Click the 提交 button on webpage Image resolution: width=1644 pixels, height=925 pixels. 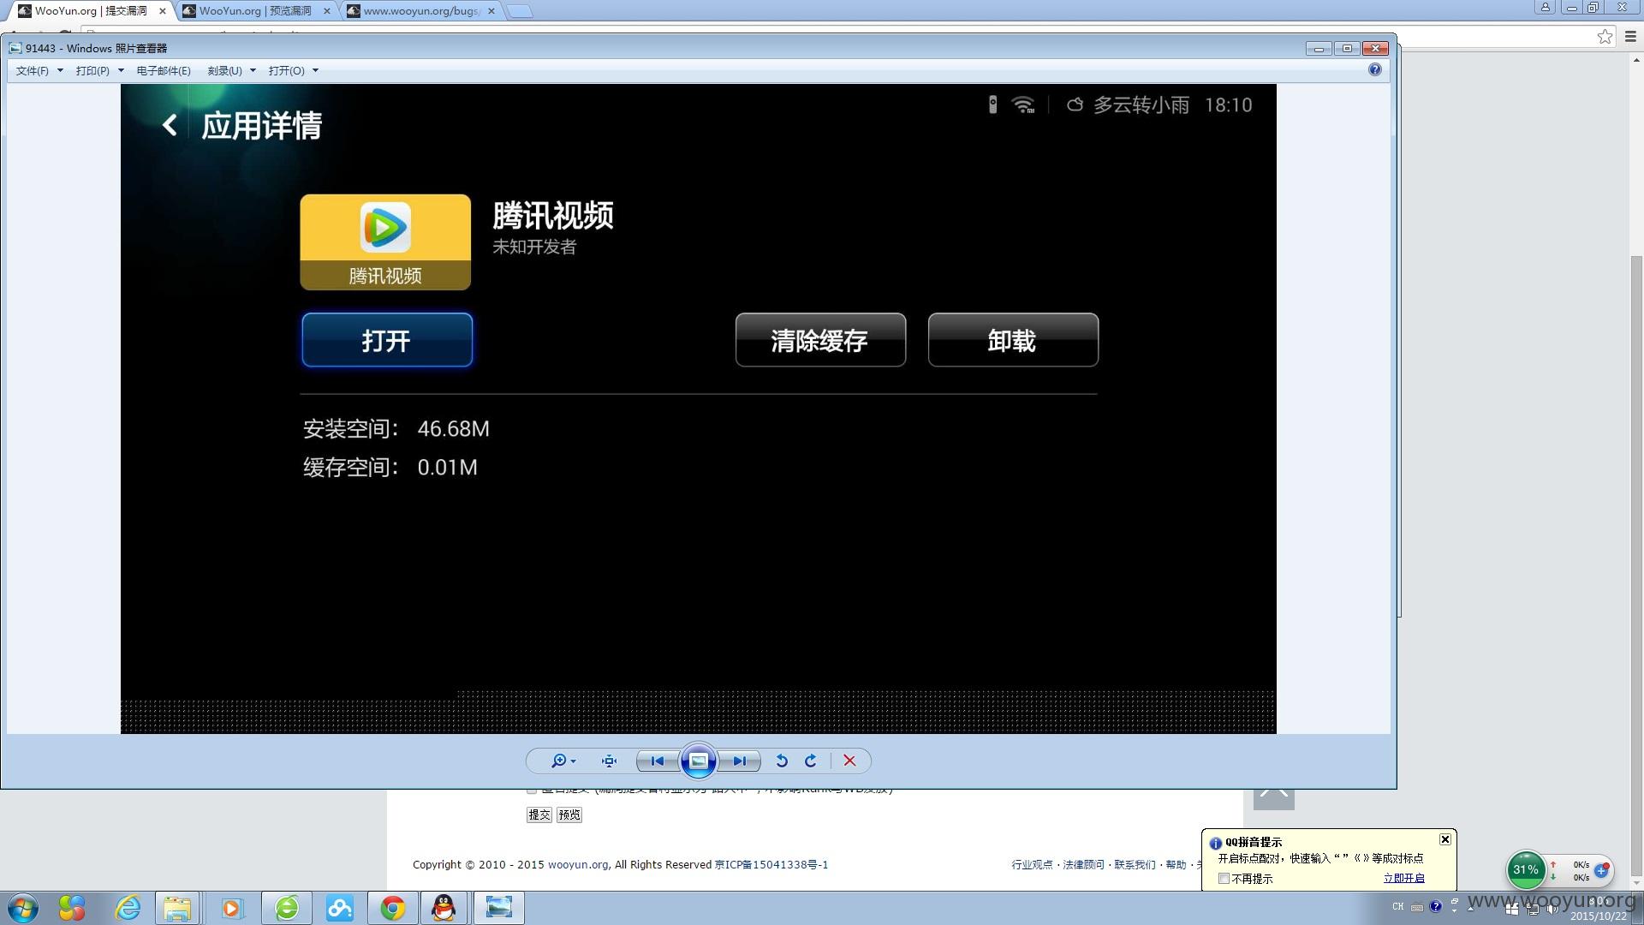(539, 815)
